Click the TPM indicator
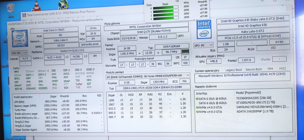This screenshot has height=140, width=304. tap(270, 69)
